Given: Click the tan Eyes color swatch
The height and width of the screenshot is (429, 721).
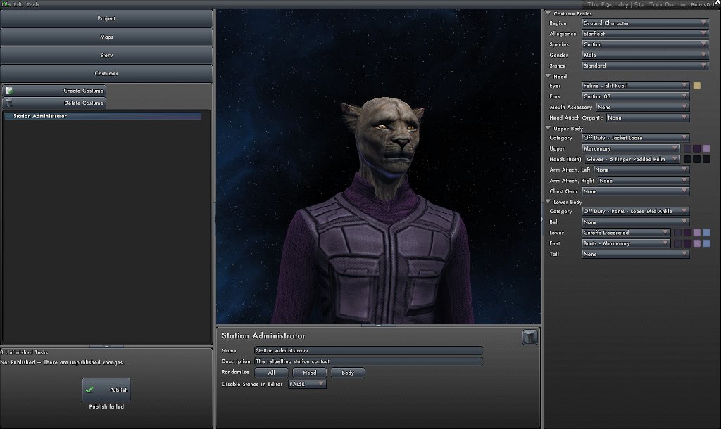Looking at the screenshot, I should coord(697,86).
